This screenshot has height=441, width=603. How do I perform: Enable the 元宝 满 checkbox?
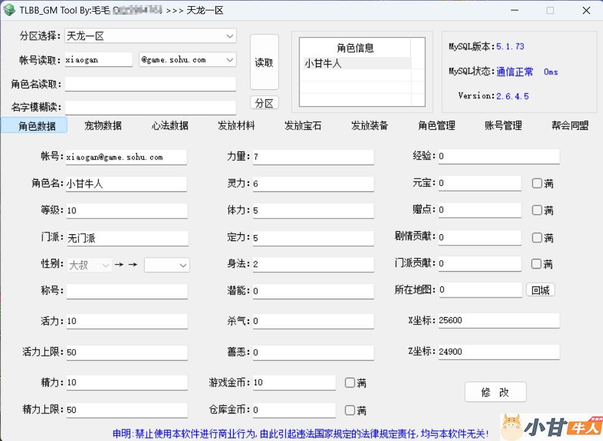(x=537, y=183)
